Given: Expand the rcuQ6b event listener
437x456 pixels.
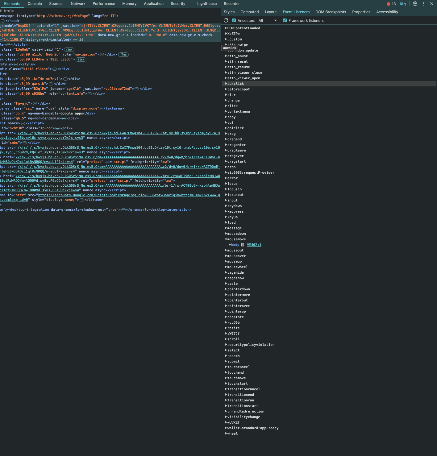Looking at the screenshot, I should (226, 322).
